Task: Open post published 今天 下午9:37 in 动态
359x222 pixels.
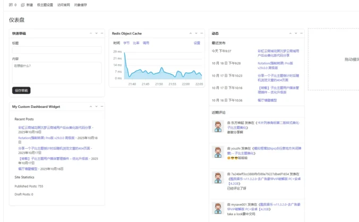Action: click(278, 53)
